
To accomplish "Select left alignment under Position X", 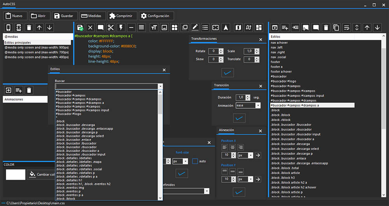I will (x=225, y=147).
